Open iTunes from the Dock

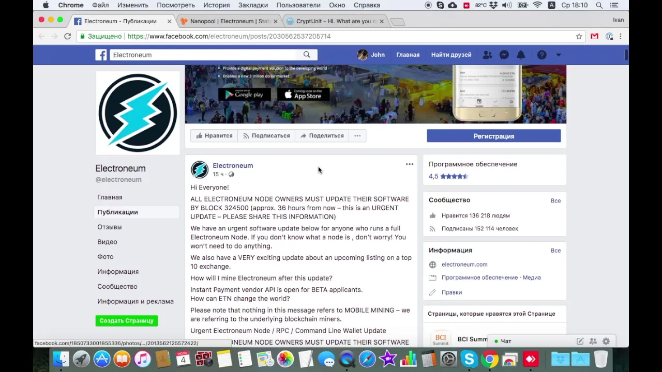coord(142,359)
